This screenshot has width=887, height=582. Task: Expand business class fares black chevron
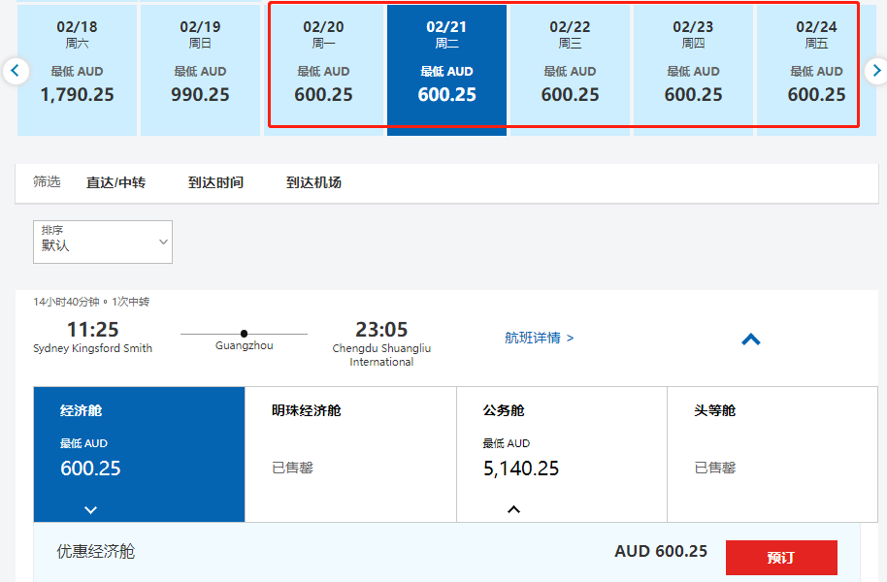[x=513, y=509]
